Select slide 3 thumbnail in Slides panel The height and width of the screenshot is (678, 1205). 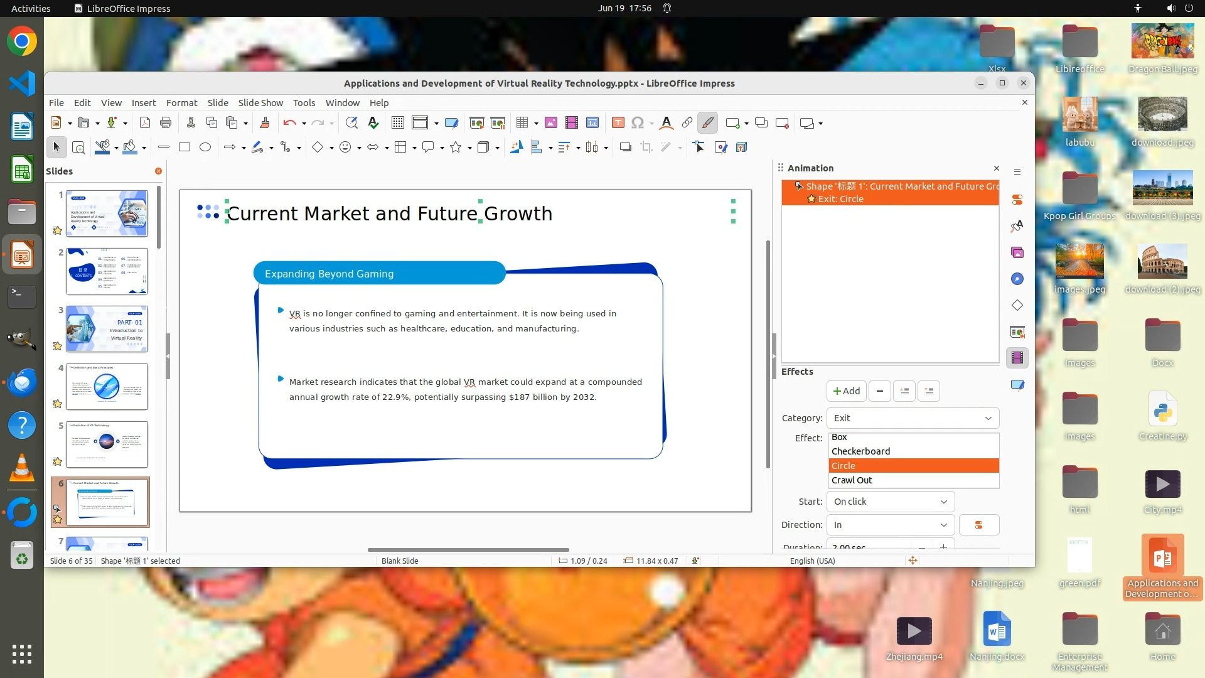(x=107, y=329)
